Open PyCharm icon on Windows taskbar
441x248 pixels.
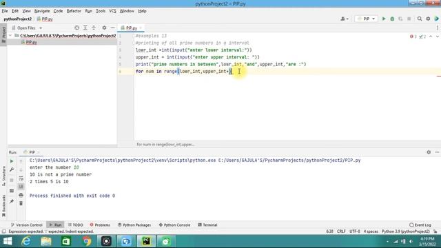[x=146, y=241]
